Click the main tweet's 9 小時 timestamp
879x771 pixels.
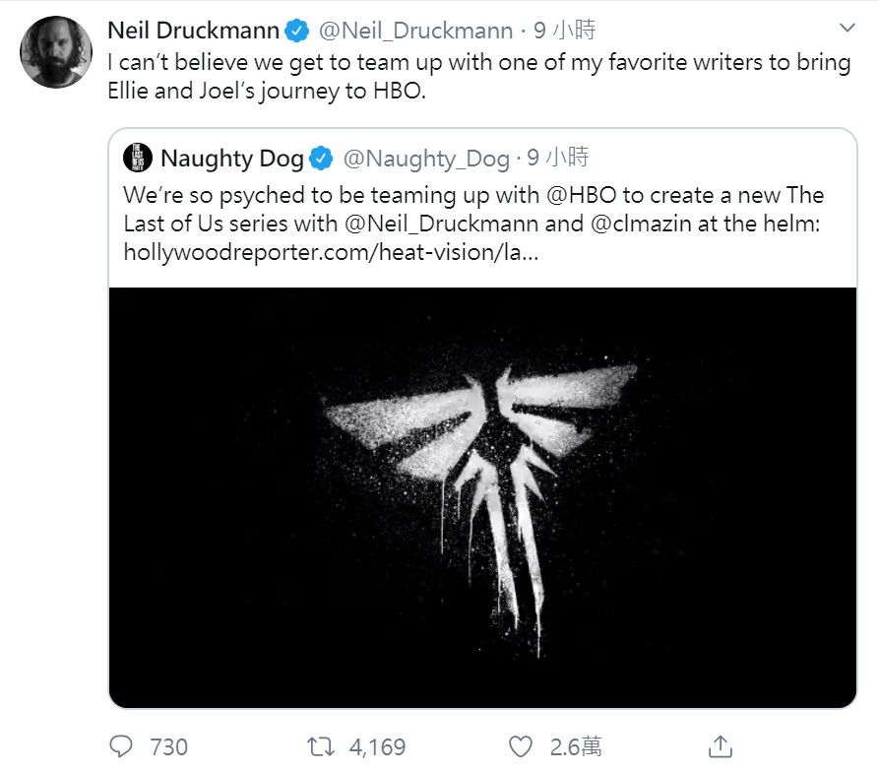point(565,31)
